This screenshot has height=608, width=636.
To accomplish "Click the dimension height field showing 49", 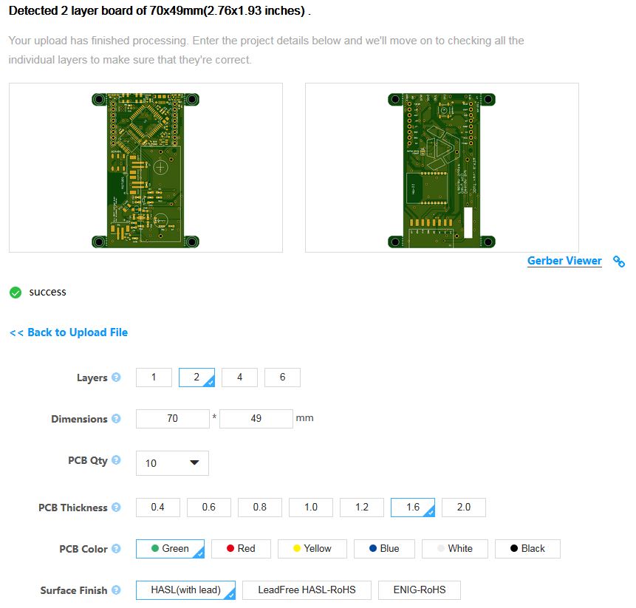I will [x=256, y=419].
